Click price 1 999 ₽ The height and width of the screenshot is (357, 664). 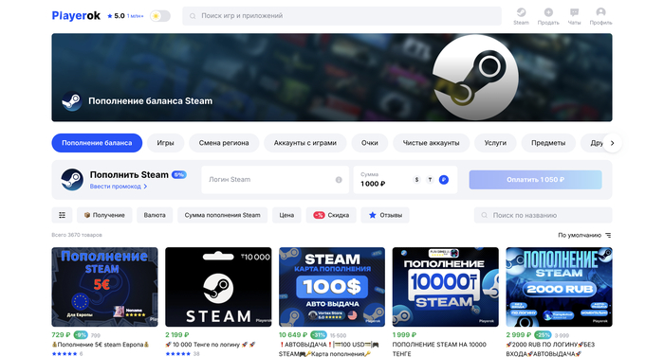[x=404, y=334]
